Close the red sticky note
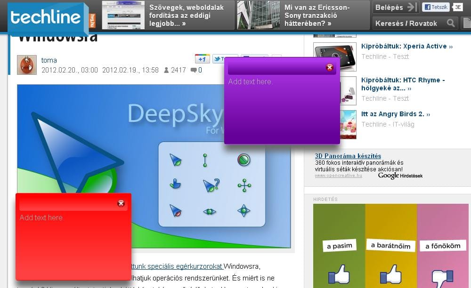Viewport: 471px width, 288px height. pyautogui.click(x=121, y=203)
